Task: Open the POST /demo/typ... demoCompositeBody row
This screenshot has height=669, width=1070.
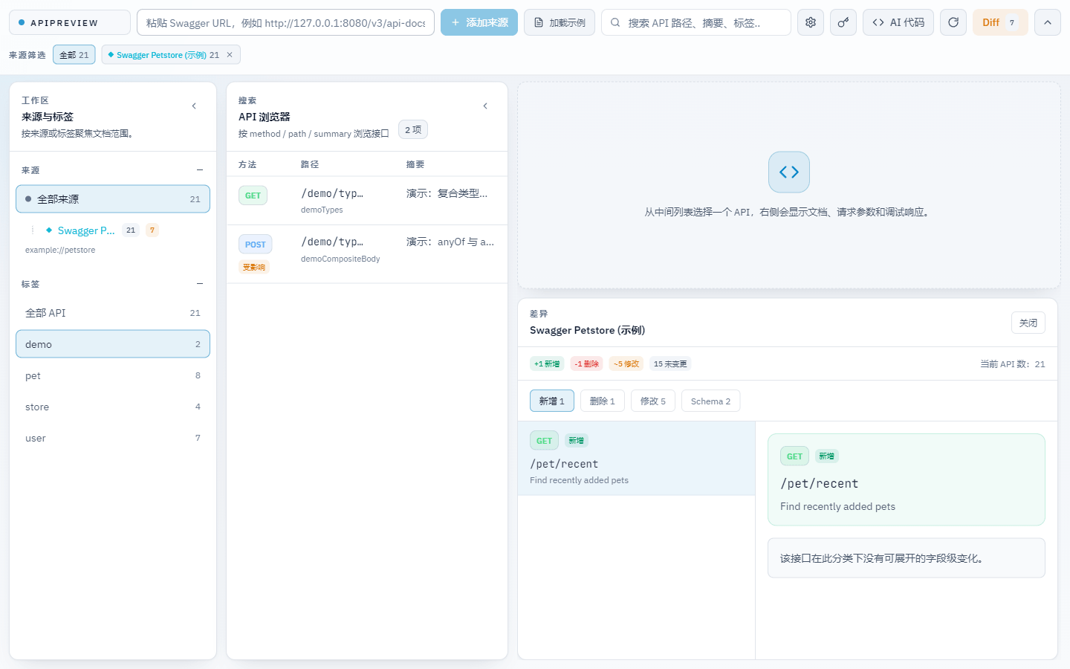Action: click(x=367, y=254)
